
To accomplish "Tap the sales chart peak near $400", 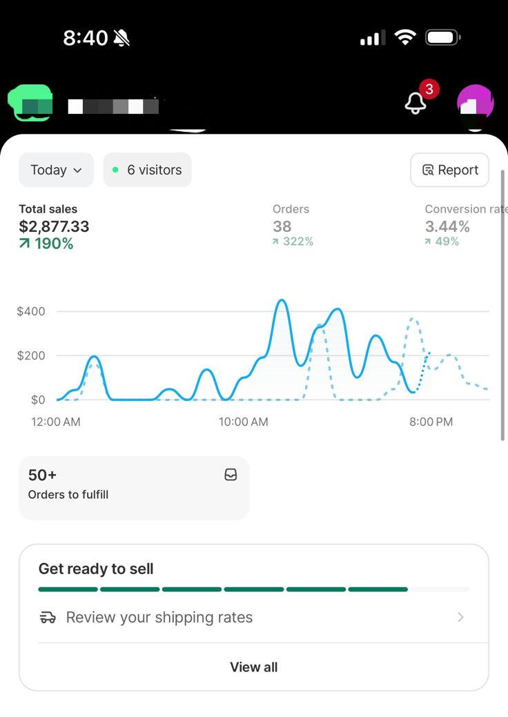I will [281, 302].
